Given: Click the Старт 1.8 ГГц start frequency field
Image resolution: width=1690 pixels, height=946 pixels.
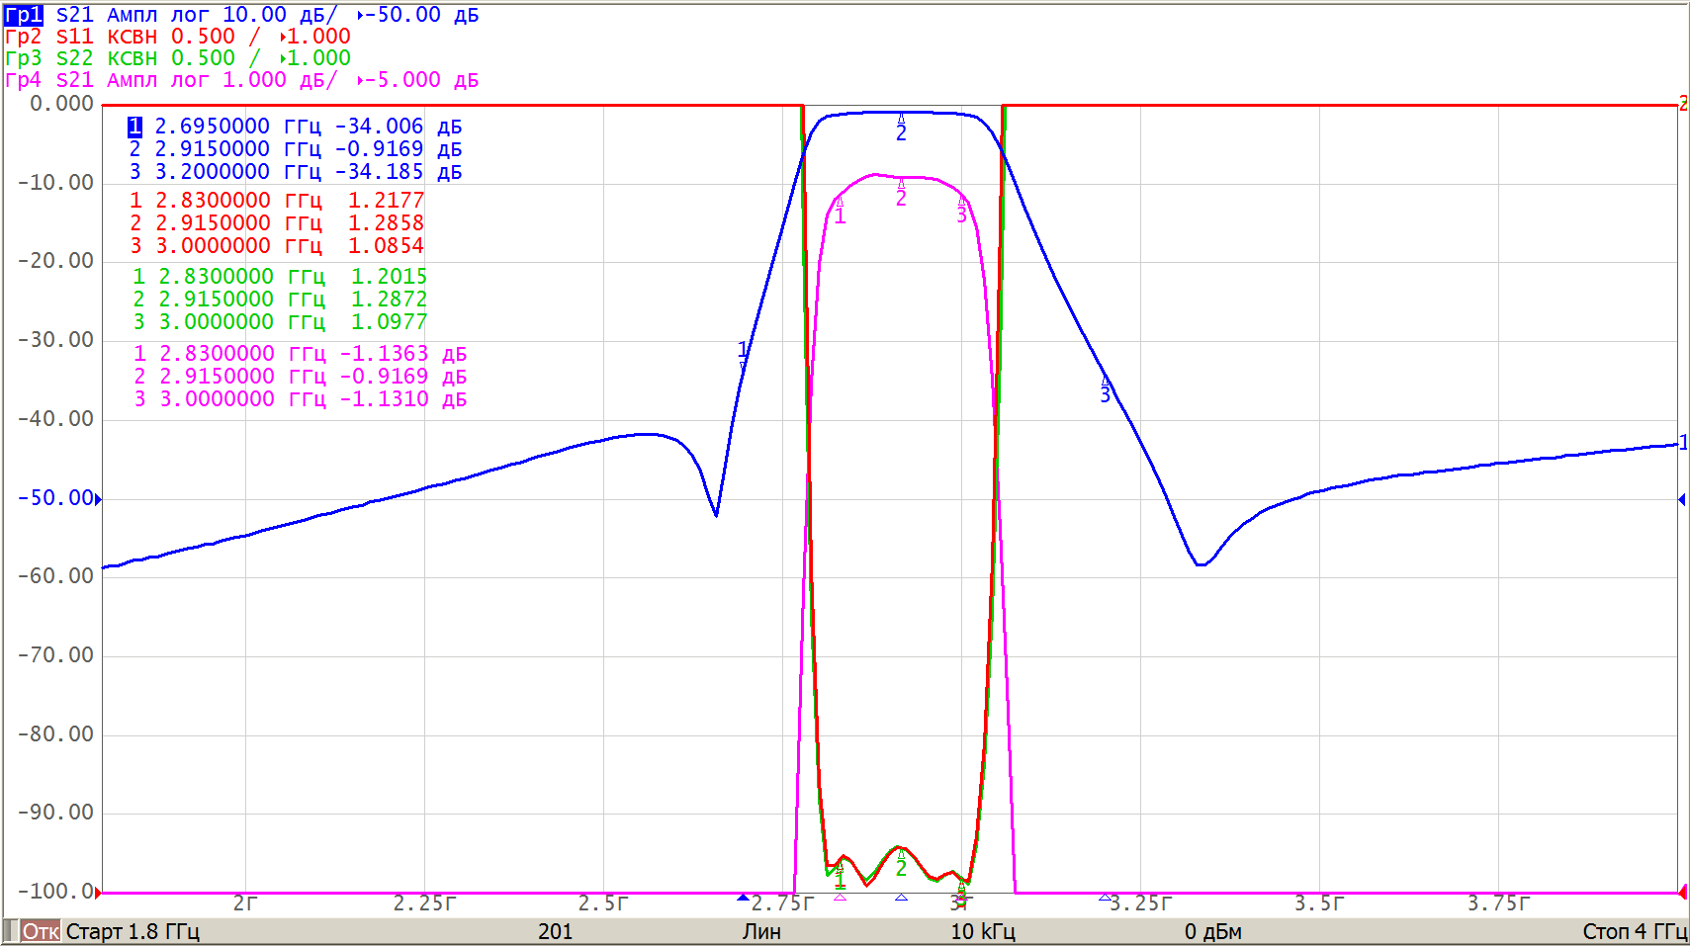Looking at the screenshot, I should pos(133,931).
